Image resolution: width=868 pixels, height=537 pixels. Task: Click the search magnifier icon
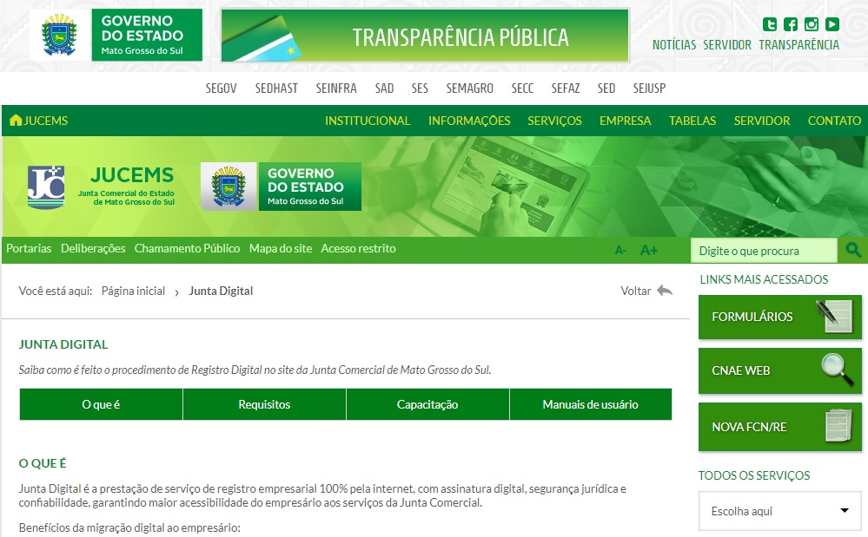click(x=852, y=251)
